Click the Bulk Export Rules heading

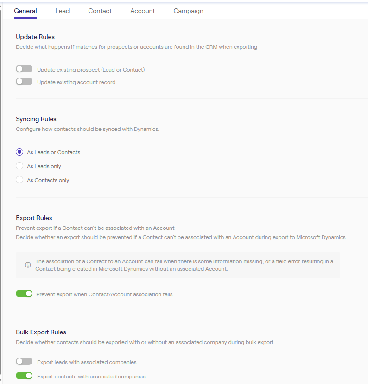pos(41,332)
